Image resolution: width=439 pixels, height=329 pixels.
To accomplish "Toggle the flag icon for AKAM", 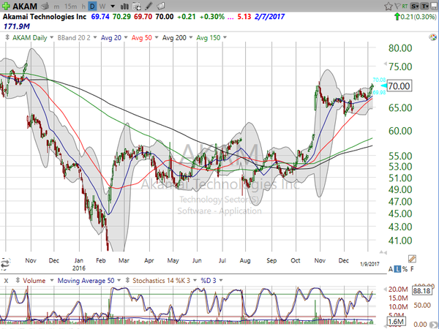I will (397, 6).
